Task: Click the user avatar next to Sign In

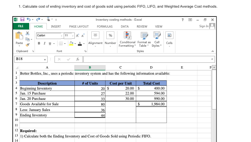Action: pos(212,26)
